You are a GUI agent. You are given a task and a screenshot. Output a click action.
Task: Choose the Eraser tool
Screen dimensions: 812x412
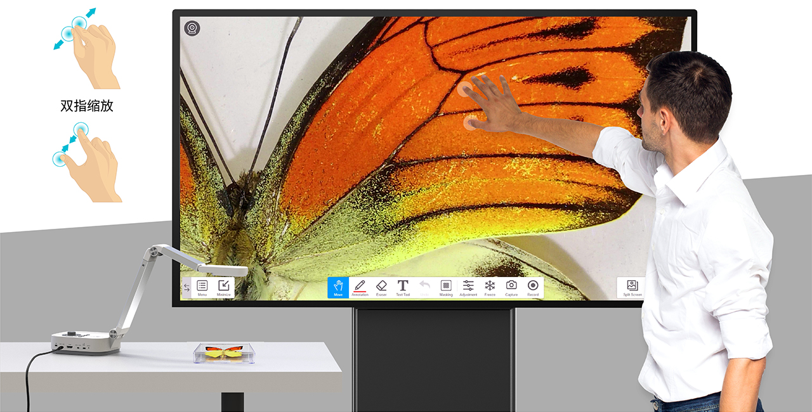point(381,287)
